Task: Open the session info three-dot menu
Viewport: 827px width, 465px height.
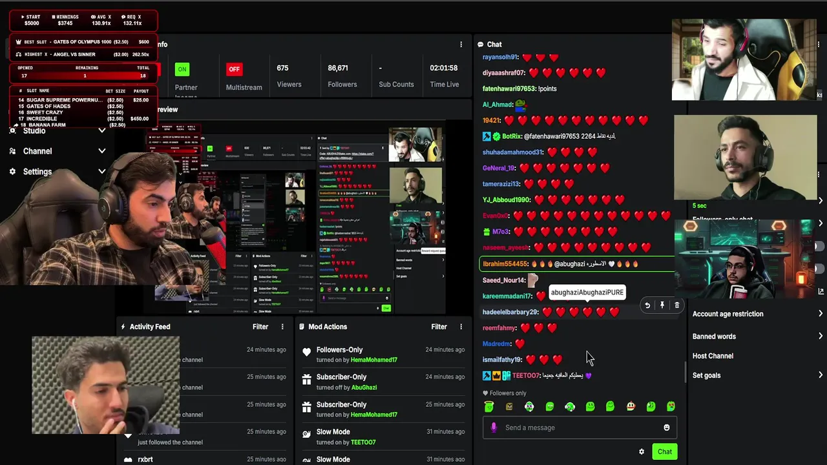Action: coord(461,45)
